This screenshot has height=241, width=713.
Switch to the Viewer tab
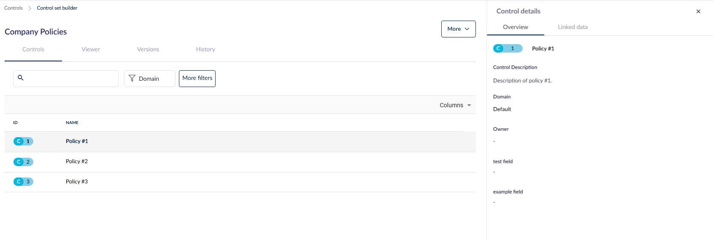pos(91,49)
